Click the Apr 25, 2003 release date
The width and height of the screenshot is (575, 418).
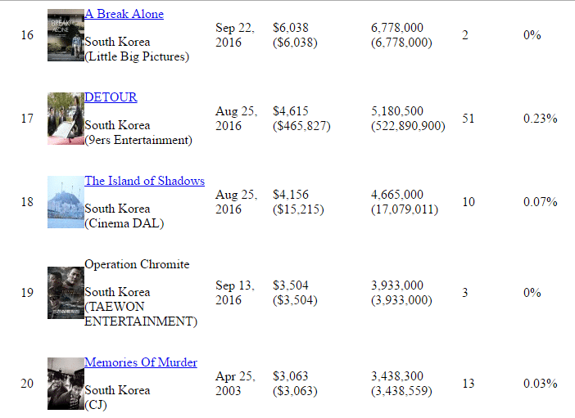pos(235,383)
